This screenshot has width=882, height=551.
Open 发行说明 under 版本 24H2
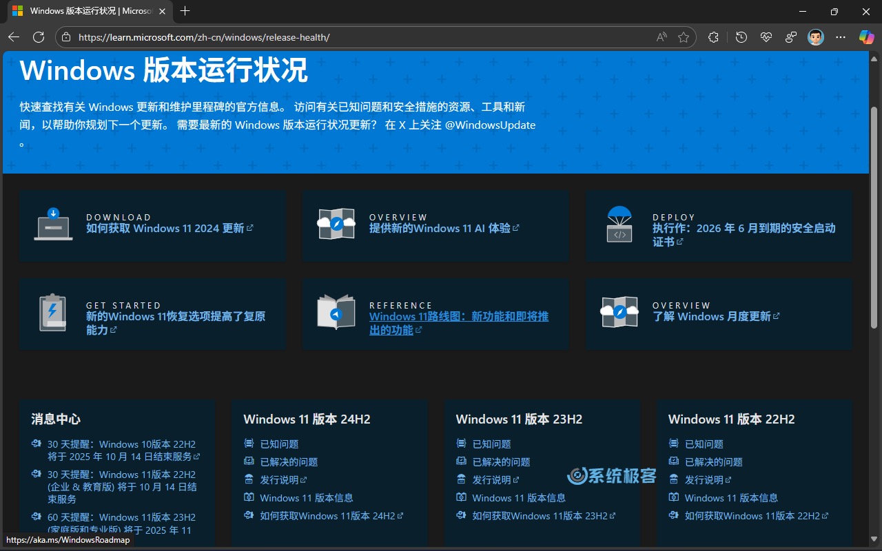[283, 480]
